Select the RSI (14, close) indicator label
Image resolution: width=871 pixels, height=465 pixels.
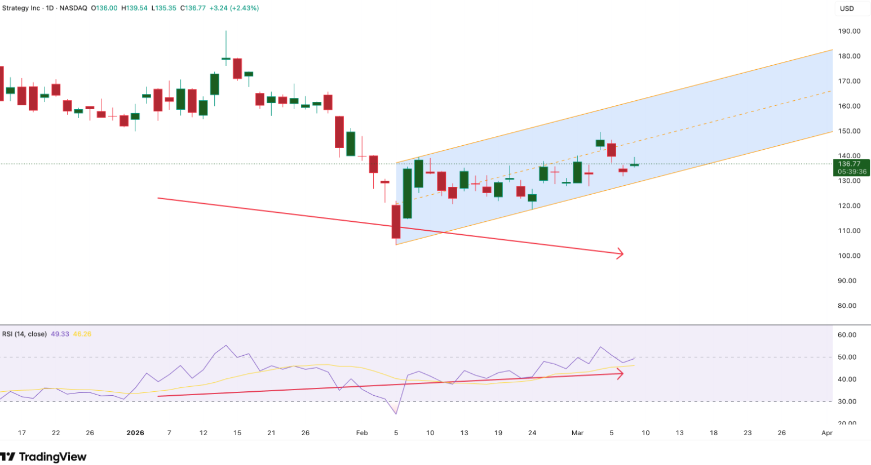[x=24, y=334]
